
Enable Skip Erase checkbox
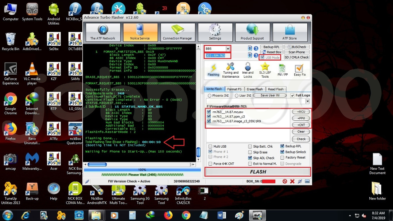(250, 152)
